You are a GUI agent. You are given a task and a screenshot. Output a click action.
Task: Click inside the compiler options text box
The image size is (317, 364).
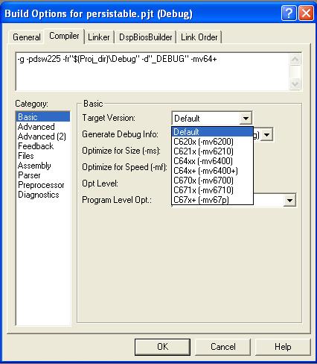pyautogui.click(x=153, y=72)
